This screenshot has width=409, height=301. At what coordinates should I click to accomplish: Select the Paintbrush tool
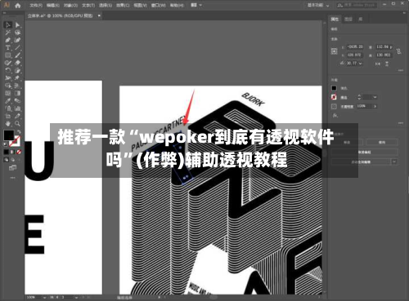(17, 55)
